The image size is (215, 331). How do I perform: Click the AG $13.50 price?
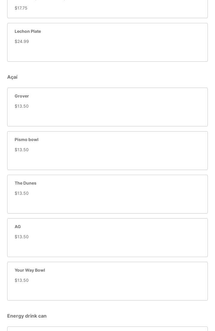(x=21, y=237)
